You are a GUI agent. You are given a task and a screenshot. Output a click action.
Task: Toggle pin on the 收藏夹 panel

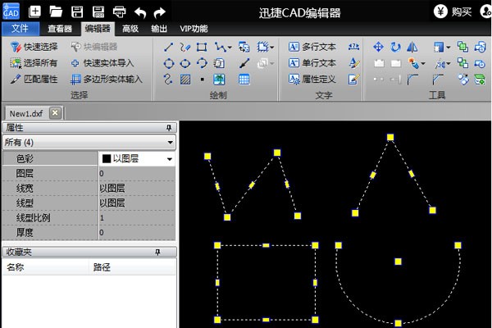169,253
